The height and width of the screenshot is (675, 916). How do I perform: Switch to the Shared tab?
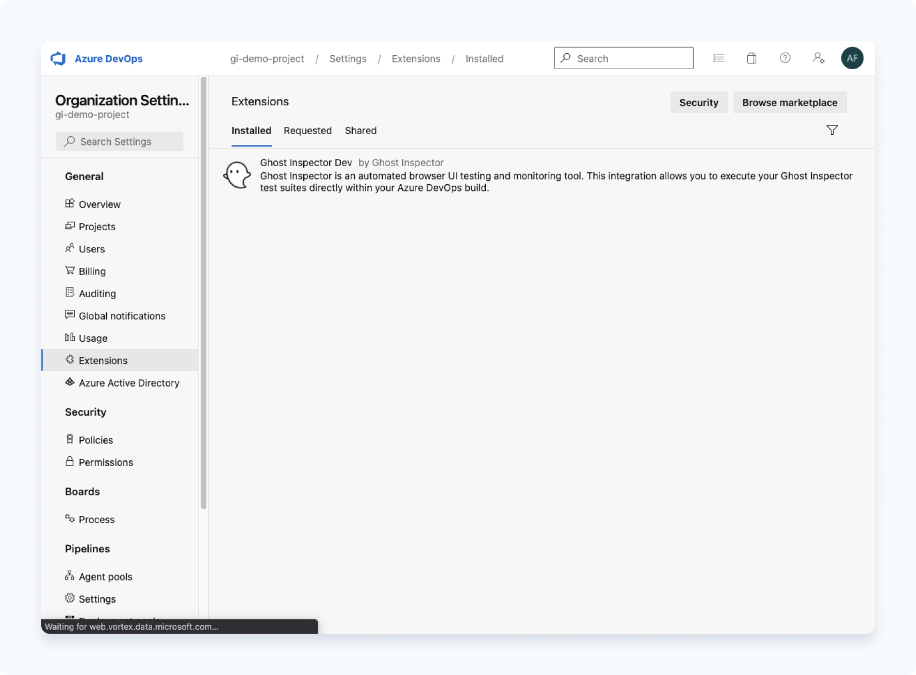point(360,131)
